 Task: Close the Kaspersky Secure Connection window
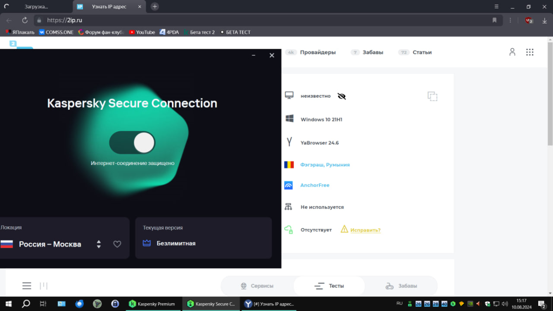[271, 55]
